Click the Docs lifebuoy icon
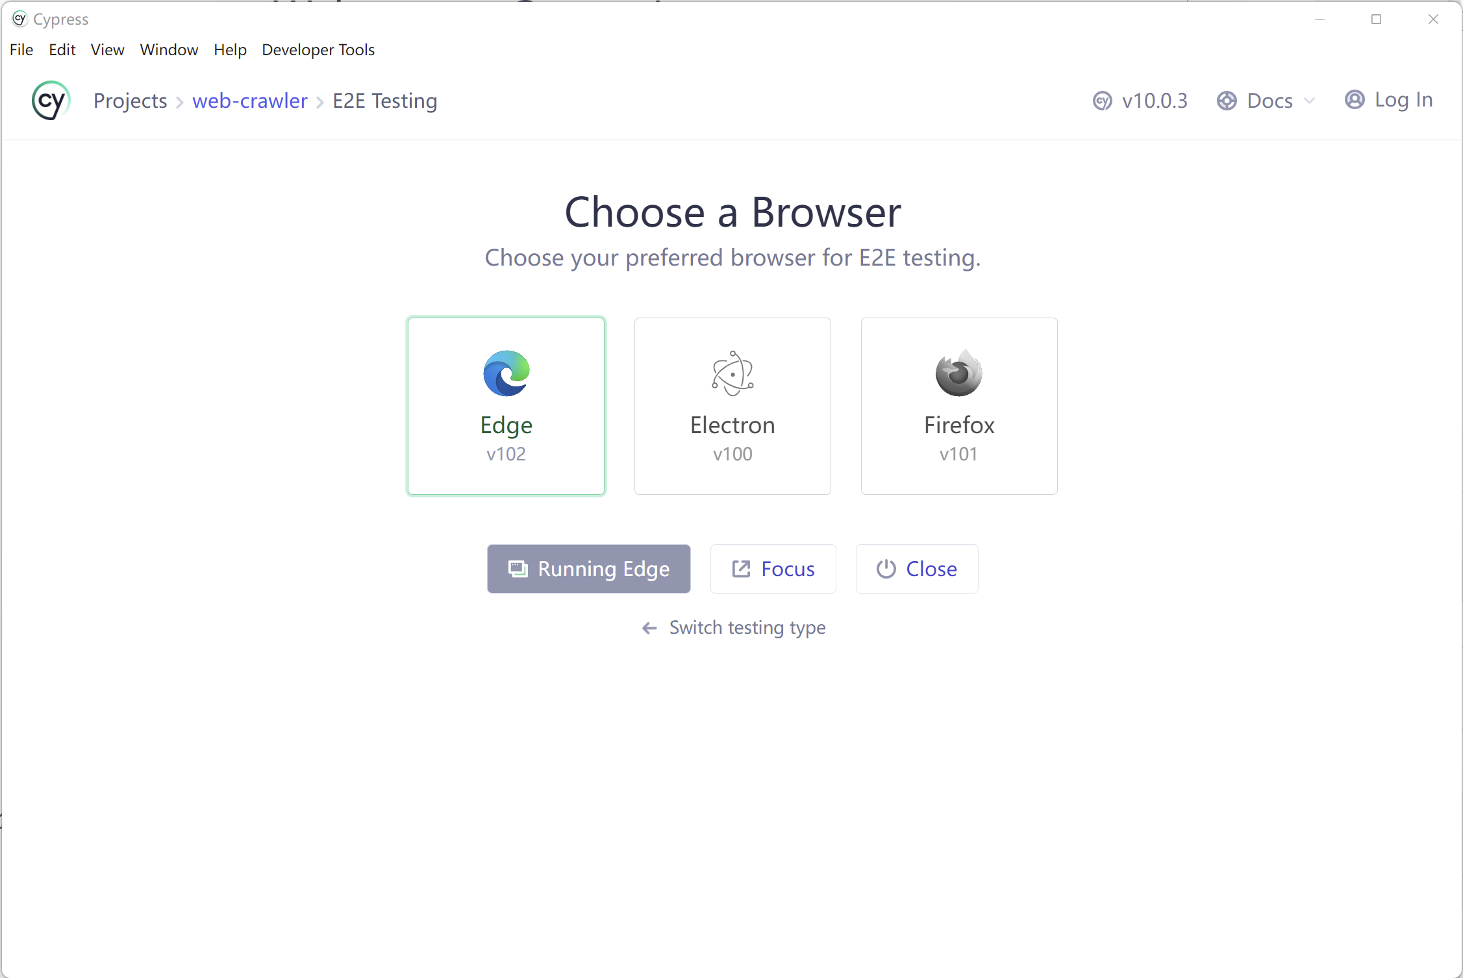Image resolution: width=1463 pixels, height=978 pixels. pyautogui.click(x=1227, y=101)
